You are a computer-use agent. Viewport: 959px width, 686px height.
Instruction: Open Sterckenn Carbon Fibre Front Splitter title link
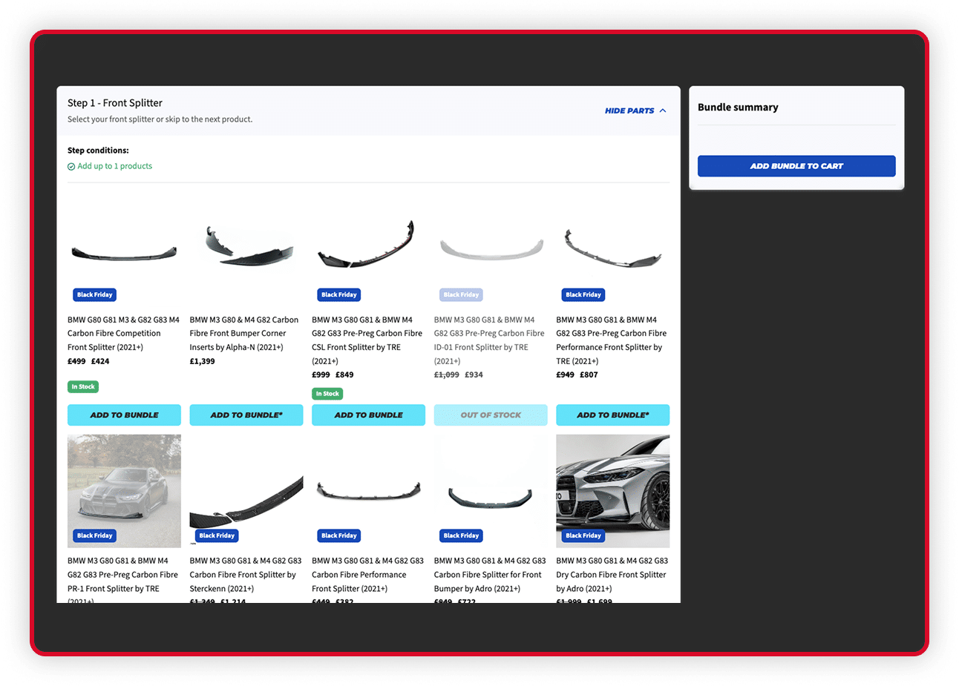pos(245,575)
